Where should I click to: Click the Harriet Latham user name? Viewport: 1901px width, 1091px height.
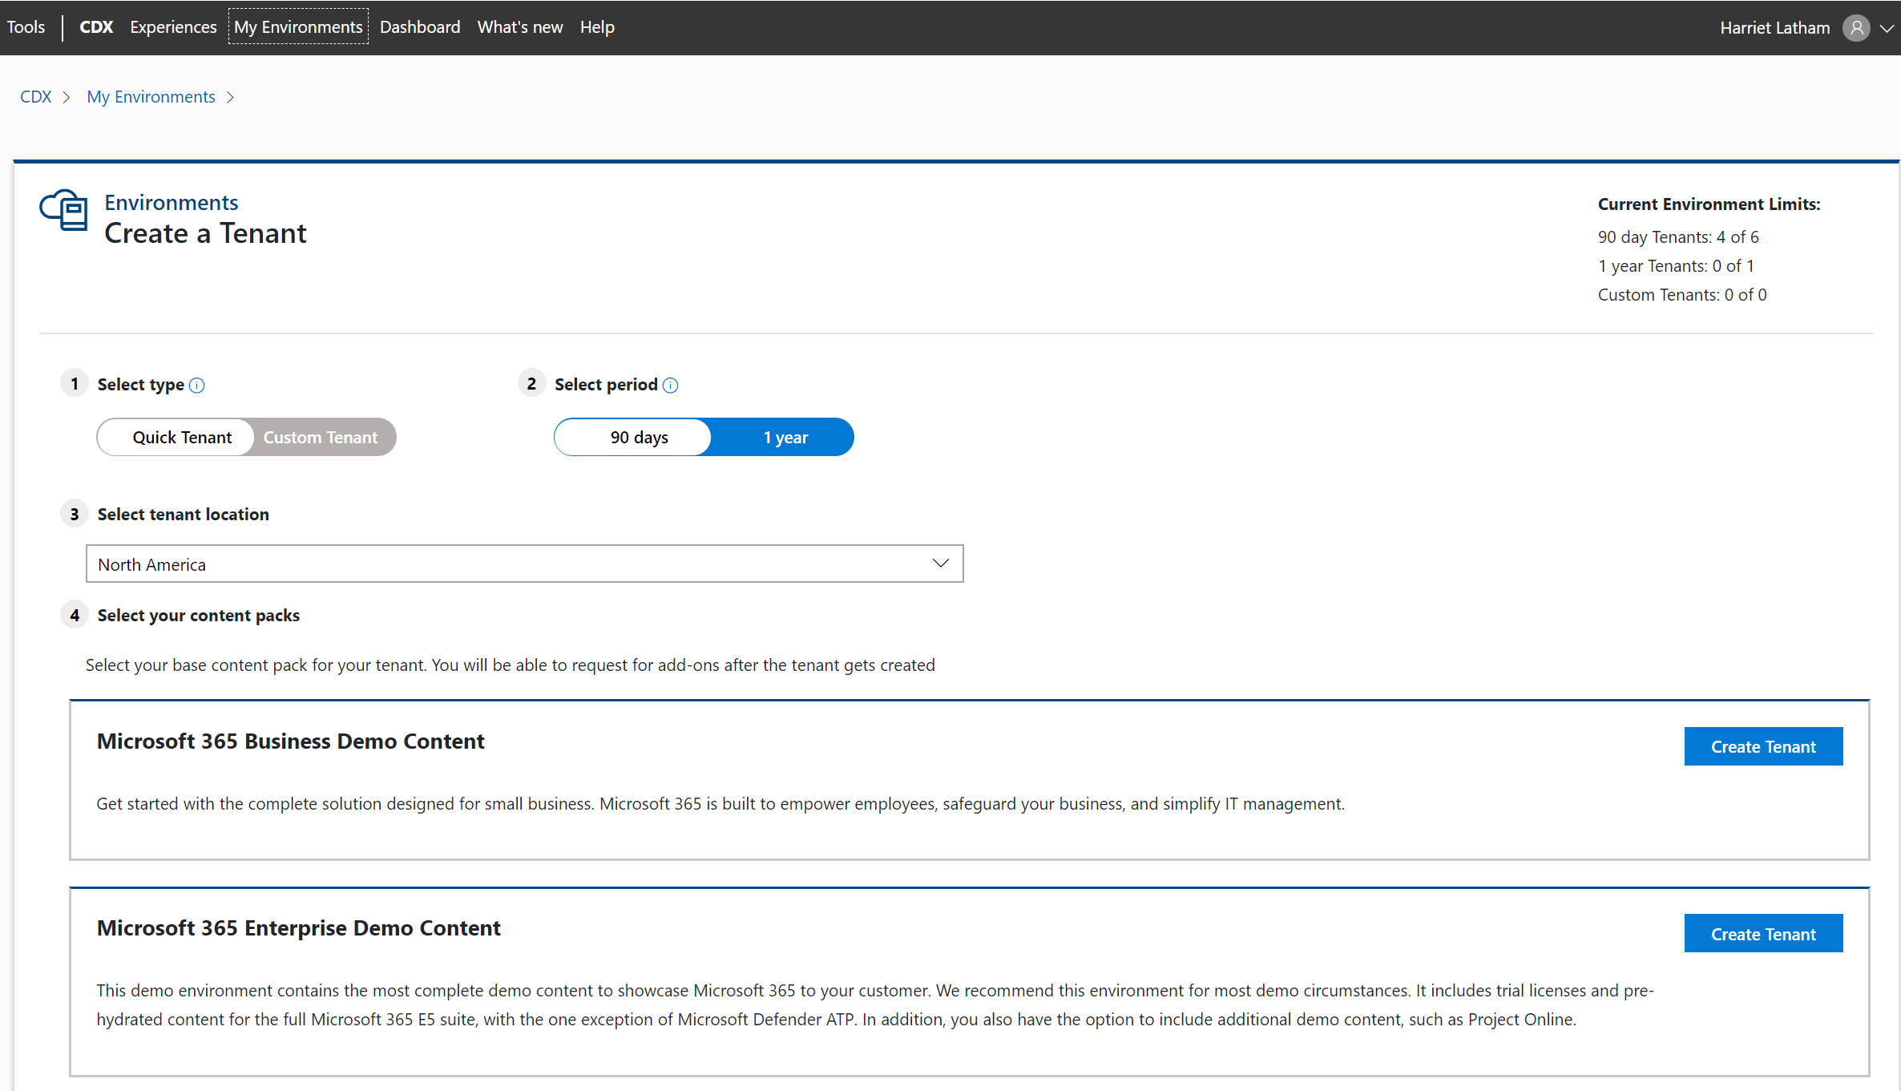click(1774, 28)
